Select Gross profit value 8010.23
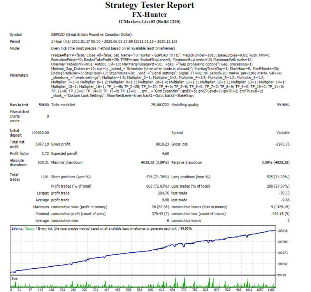This screenshot has height=292, width=311. 162,144
